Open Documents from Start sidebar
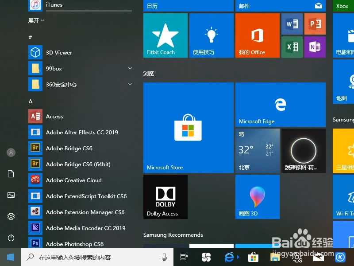Screen dimensions: 354x266 [x=11, y=174]
